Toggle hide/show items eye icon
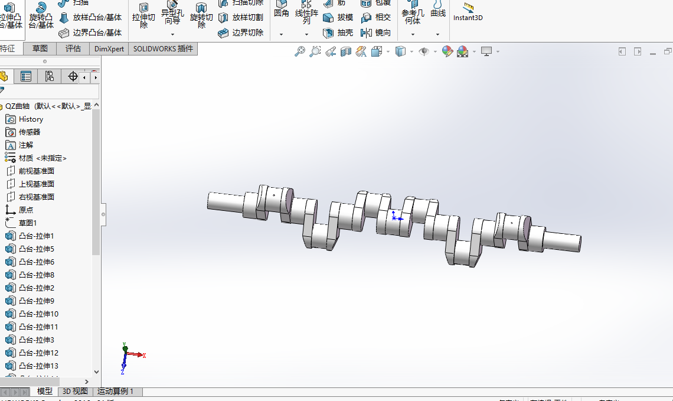This screenshot has width=673, height=401. pos(424,52)
